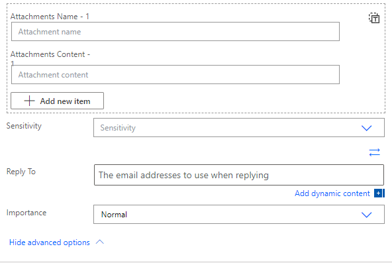Click the Reply To field label
392x263 pixels.
coord(21,172)
